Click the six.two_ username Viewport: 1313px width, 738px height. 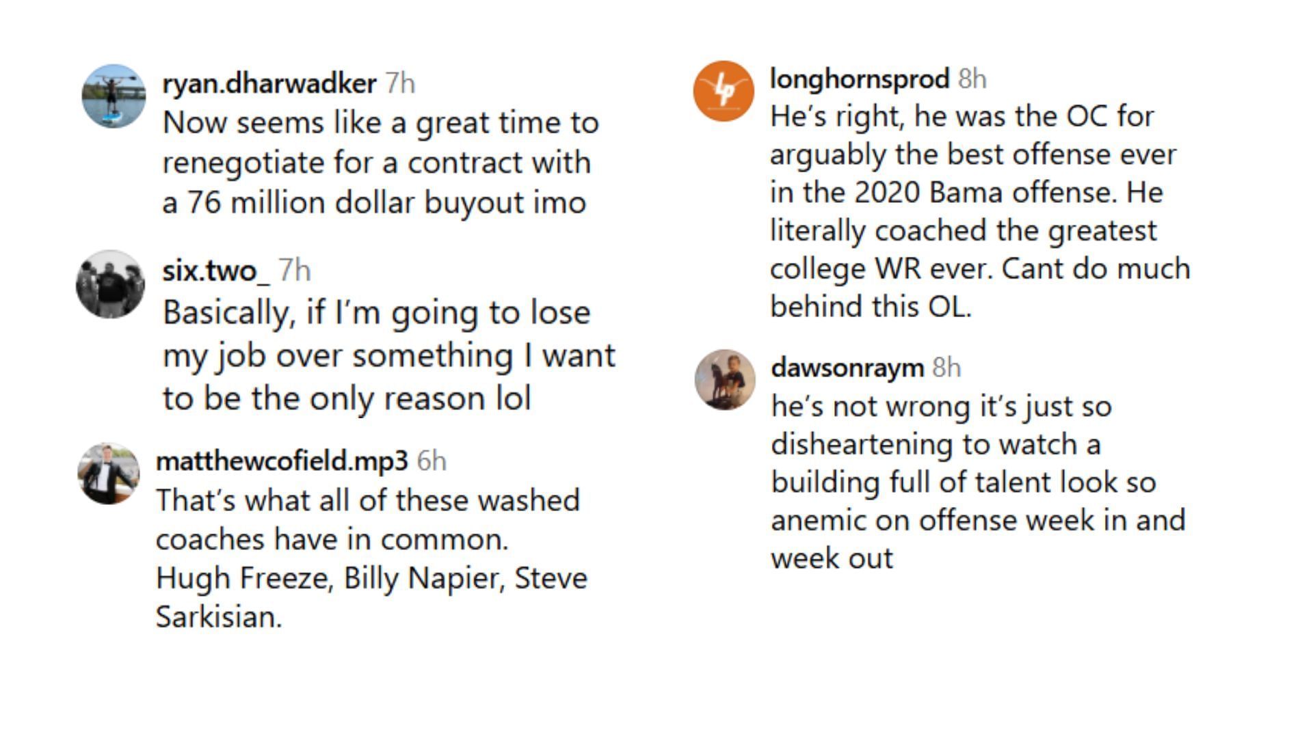point(215,271)
